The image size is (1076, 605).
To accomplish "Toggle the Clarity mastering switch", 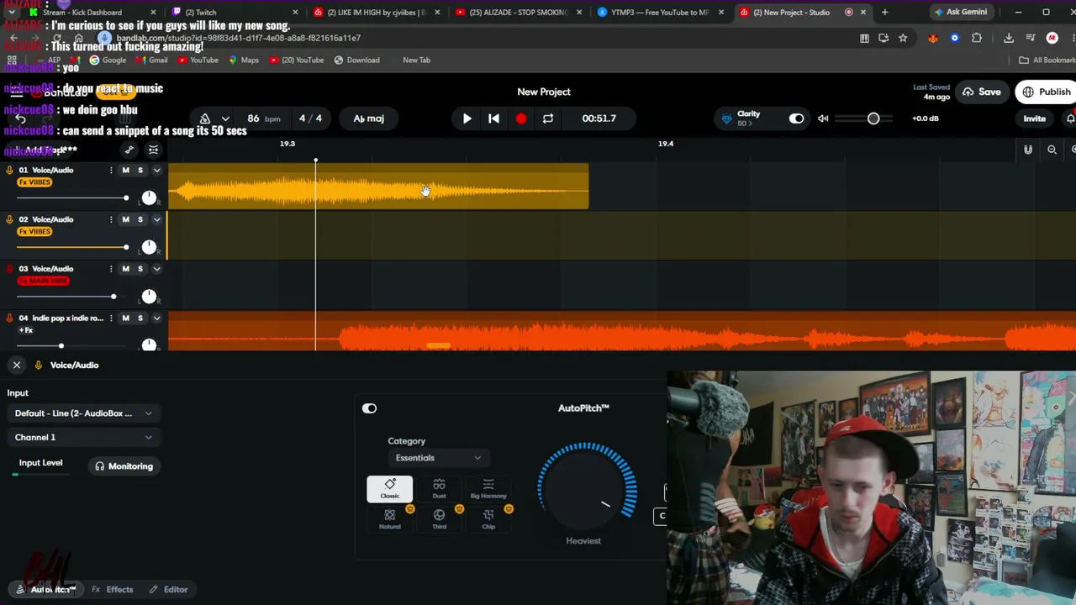I will pyautogui.click(x=796, y=118).
